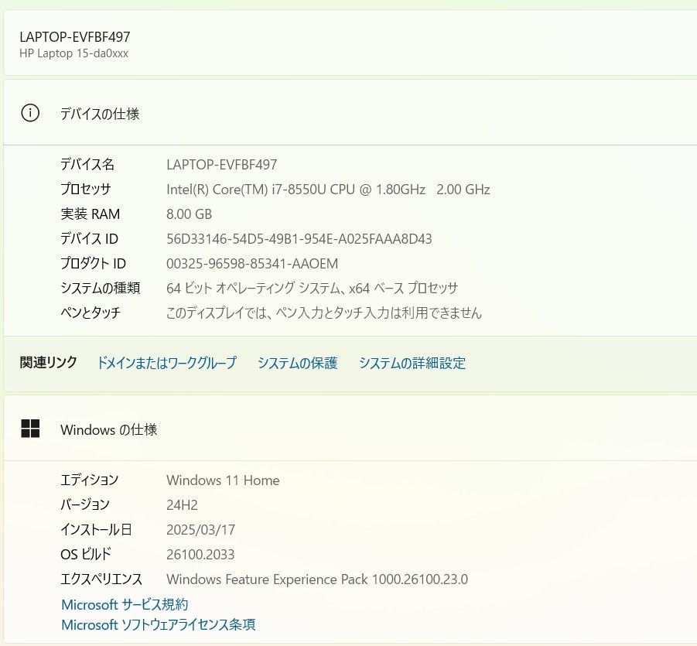697x646 pixels.
Task: Select the OS ビルド value 26100.2033
Action: pyautogui.click(x=200, y=555)
